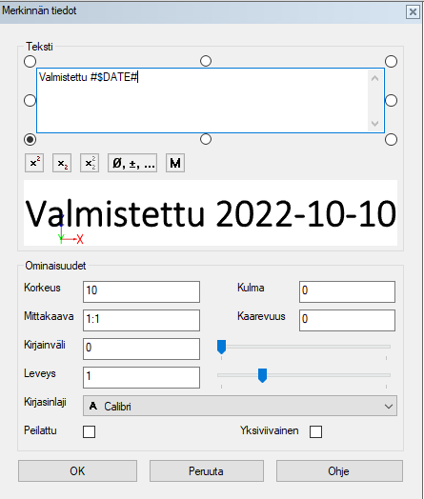The image size is (424, 499).
Task: Enable the Peilattu checkbox
Action: pos(89,431)
